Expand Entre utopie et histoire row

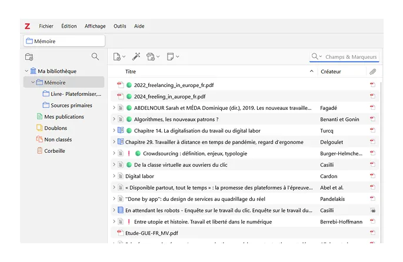pyautogui.click(x=114, y=221)
